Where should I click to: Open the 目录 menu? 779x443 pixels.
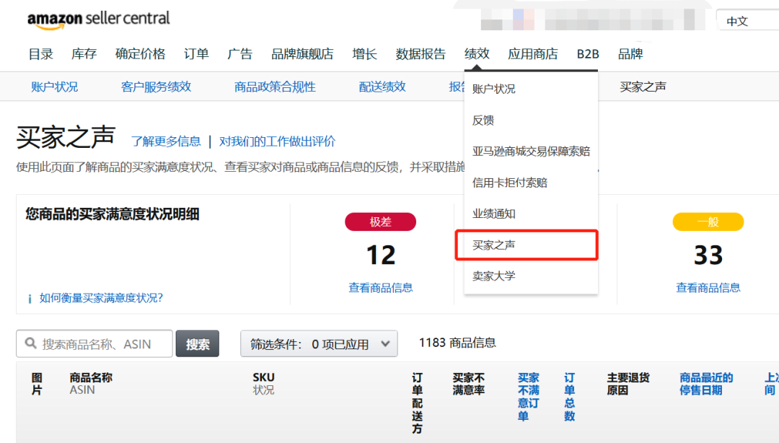(x=40, y=53)
